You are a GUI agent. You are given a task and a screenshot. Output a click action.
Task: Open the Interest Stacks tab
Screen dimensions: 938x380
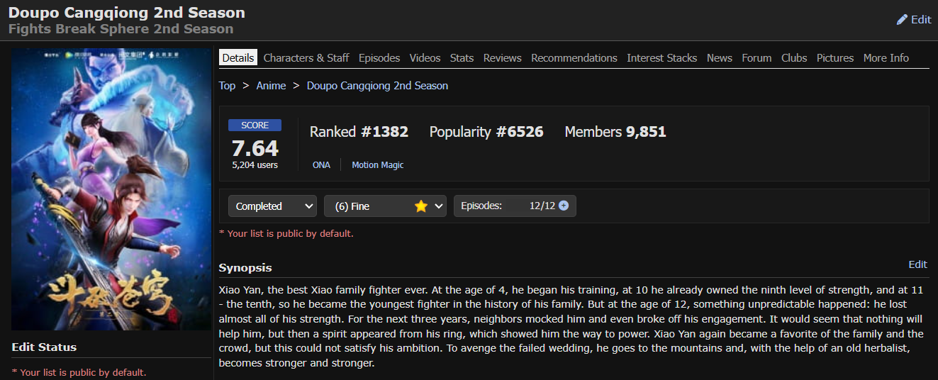pyautogui.click(x=662, y=58)
